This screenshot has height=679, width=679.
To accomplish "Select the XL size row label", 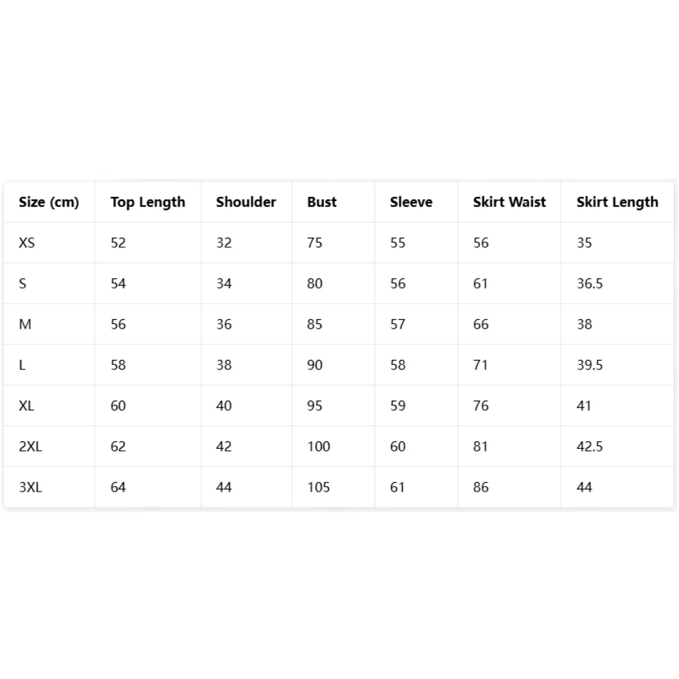I will (x=26, y=405).
